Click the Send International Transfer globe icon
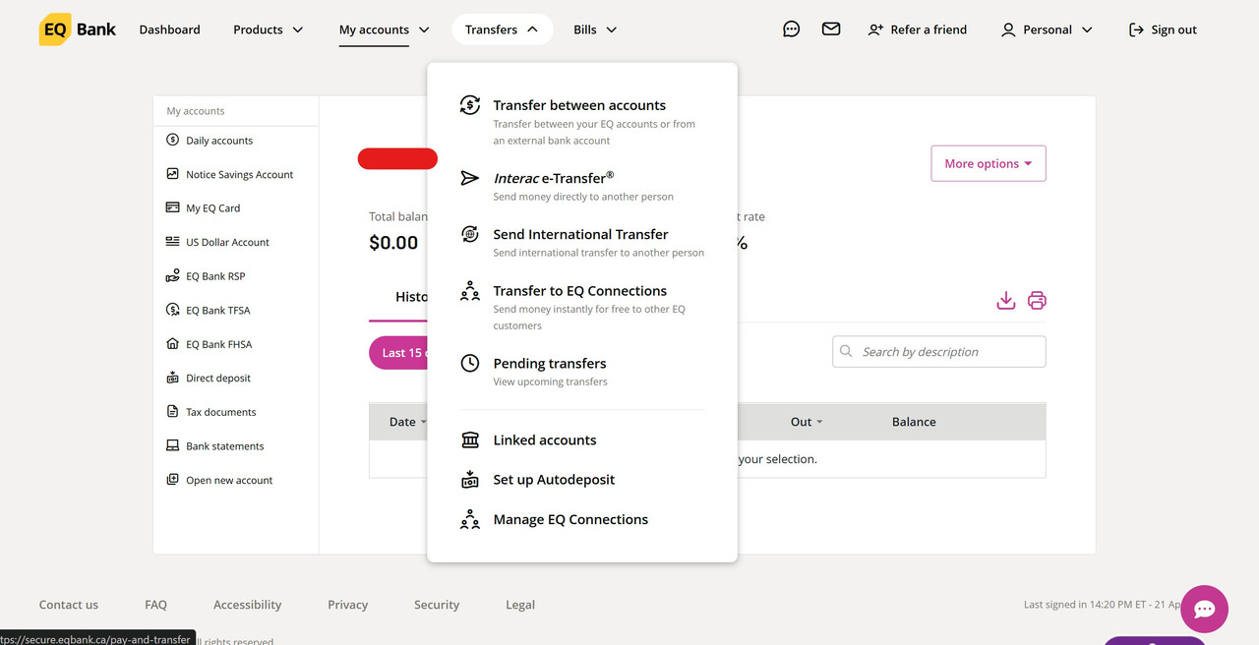The height and width of the screenshot is (645, 1259). point(470,234)
